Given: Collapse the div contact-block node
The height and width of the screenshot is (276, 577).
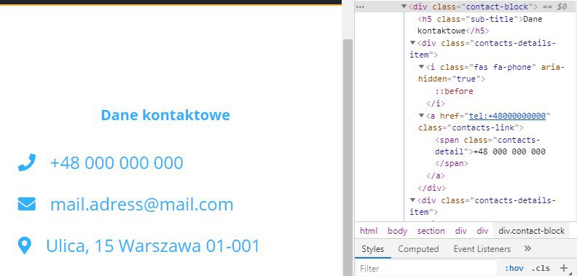Looking at the screenshot, I should click(x=404, y=7).
